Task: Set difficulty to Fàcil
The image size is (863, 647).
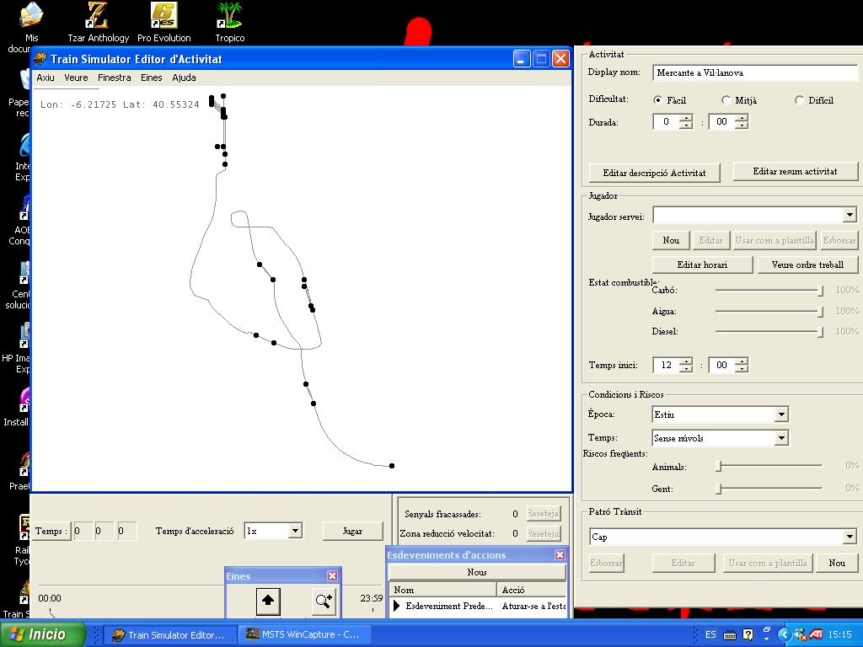Action: [658, 100]
